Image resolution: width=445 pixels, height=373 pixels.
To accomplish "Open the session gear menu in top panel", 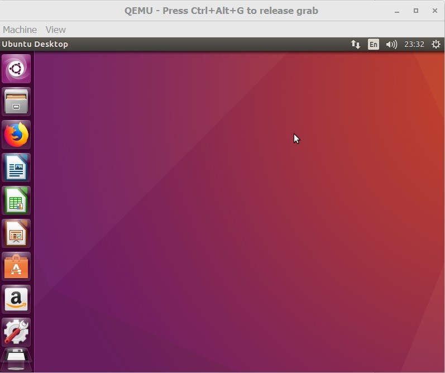I will [x=436, y=45].
